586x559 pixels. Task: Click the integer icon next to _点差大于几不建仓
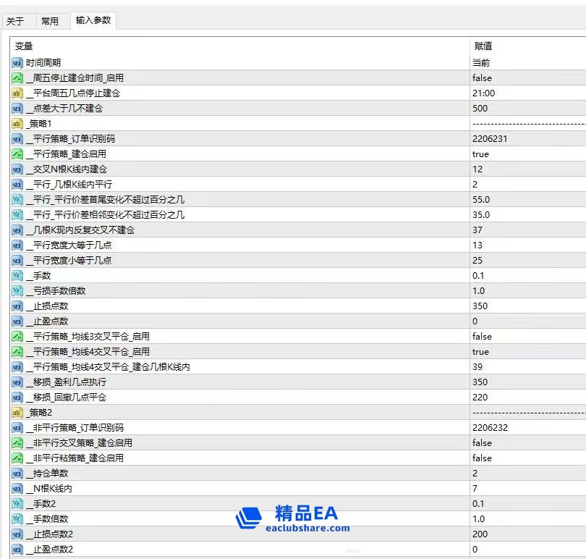[17, 109]
